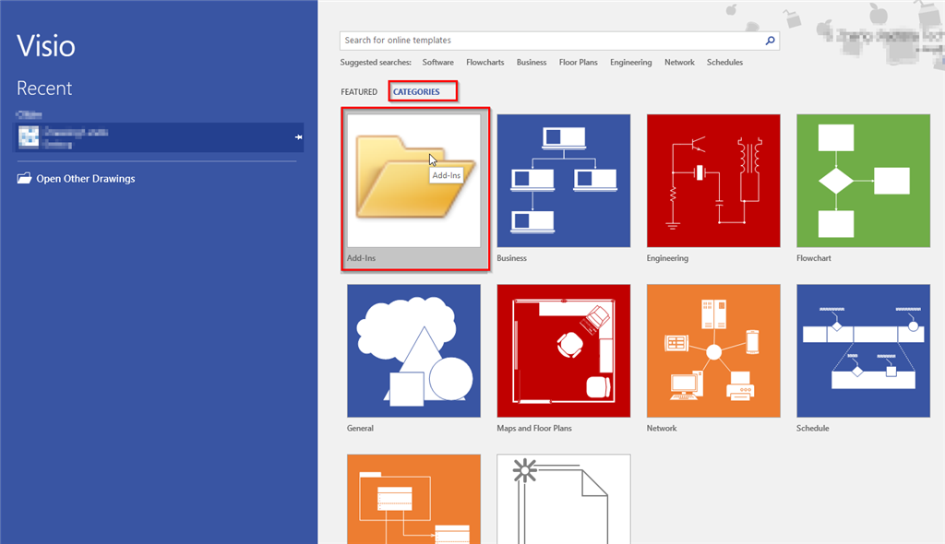This screenshot has height=544, width=945.
Task: Click the Business category label
Action: (511, 258)
